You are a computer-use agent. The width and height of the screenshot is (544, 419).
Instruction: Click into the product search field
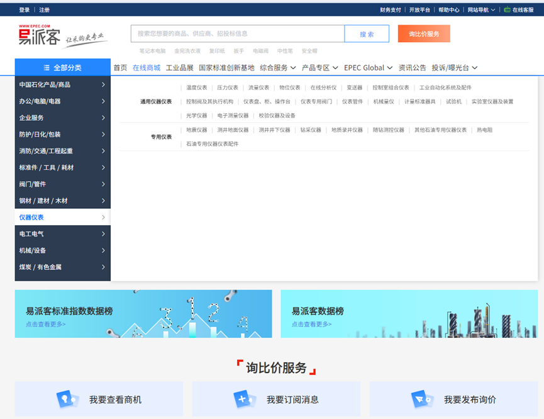[237, 34]
